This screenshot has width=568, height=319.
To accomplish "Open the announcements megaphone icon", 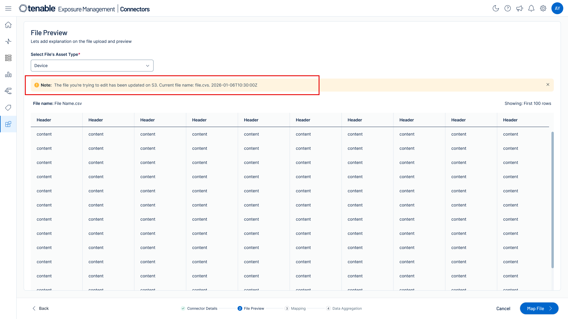I will coord(519,8).
